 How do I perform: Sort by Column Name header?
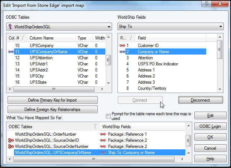(x=51, y=38)
